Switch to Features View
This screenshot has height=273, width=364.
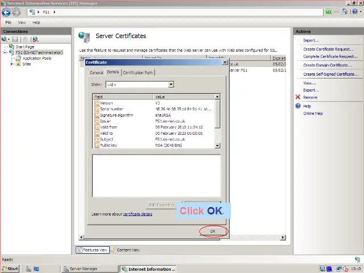point(93,250)
